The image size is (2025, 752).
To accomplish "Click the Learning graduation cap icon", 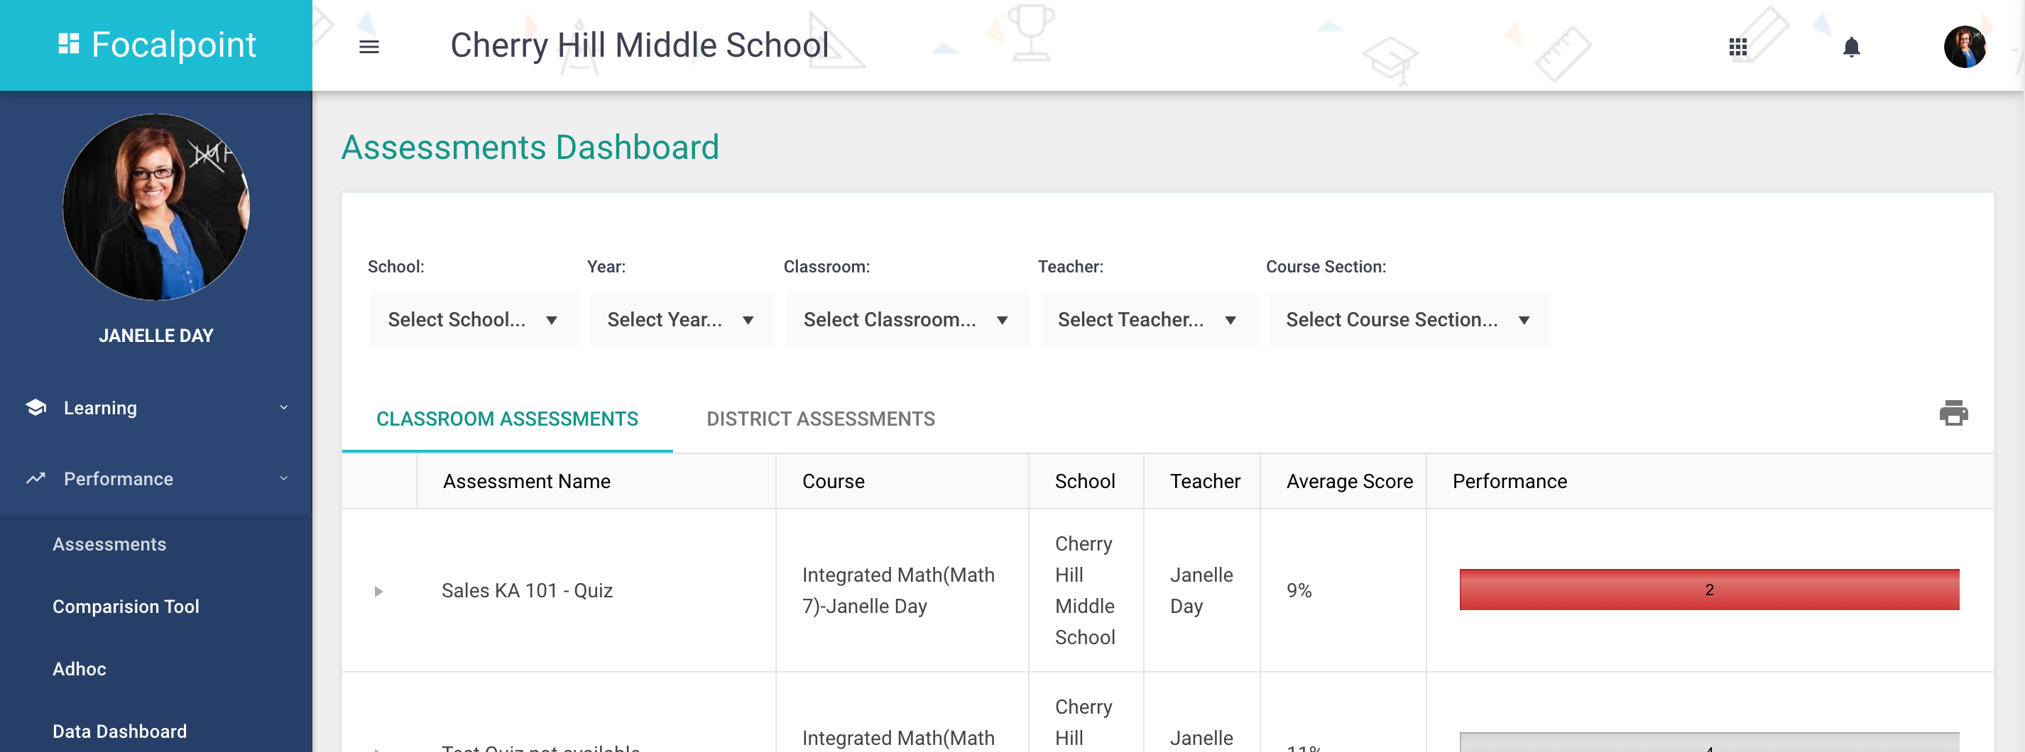I will click(36, 407).
